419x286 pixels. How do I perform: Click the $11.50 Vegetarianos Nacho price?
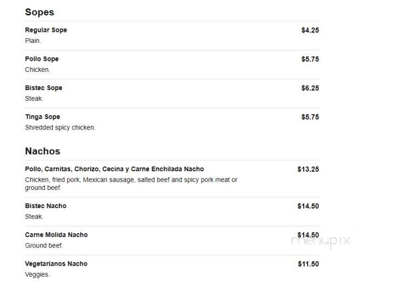[x=309, y=264]
